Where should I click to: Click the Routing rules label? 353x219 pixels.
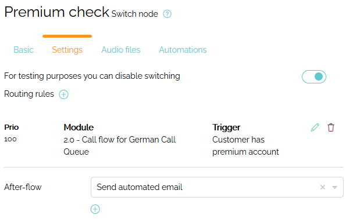point(29,94)
